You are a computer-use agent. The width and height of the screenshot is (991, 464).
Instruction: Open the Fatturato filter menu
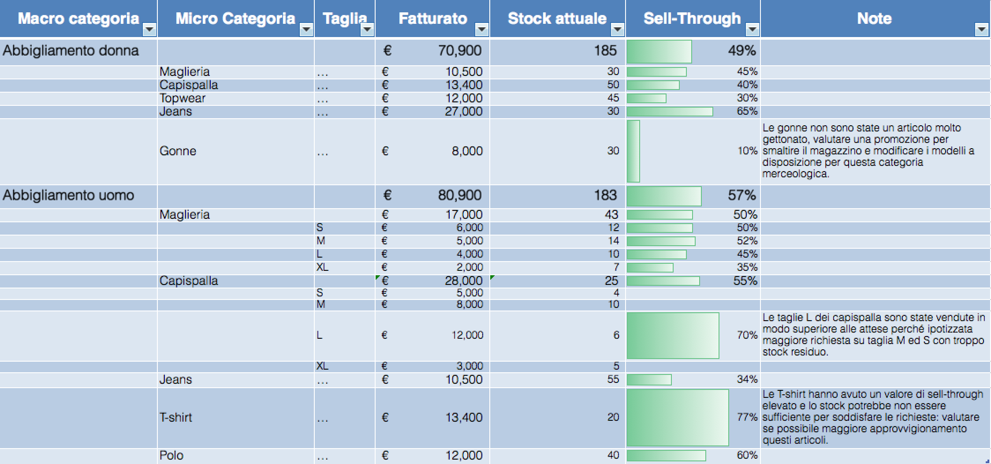[481, 30]
